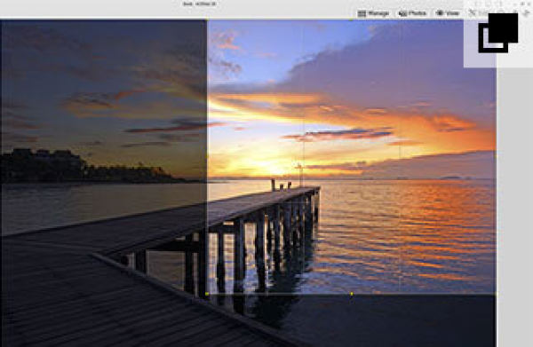
Task: Click the bottom-right crop corner handle
Action: 496,294
